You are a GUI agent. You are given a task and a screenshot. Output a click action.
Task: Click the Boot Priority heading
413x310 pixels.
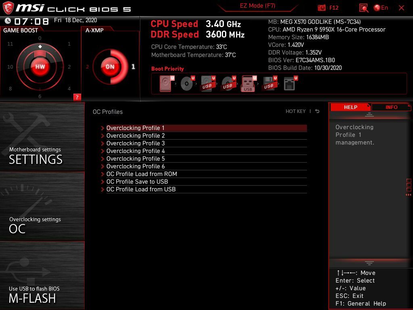(x=167, y=69)
